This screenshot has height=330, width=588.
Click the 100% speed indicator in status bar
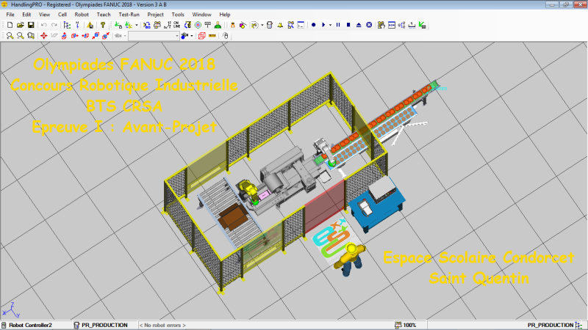[x=406, y=325]
